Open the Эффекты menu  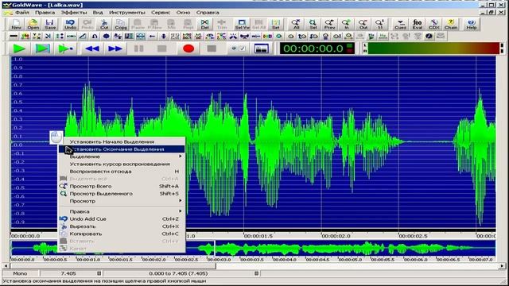(x=74, y=13)
